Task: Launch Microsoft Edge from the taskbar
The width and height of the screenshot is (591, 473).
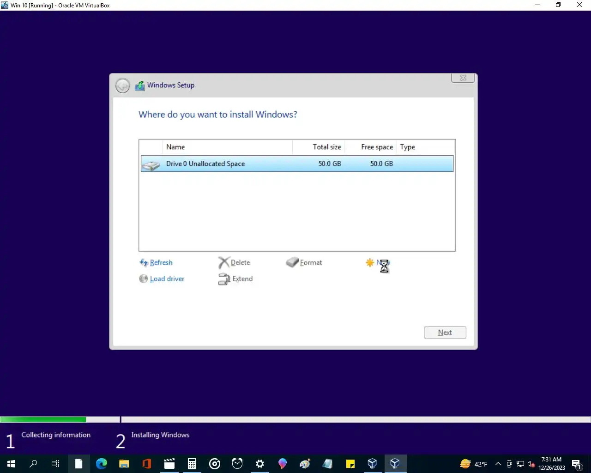Action: coord(101,463)
